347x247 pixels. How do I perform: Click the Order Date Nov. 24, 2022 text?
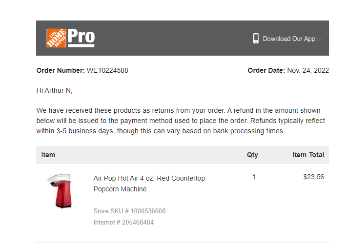click(x=288, y=70)
